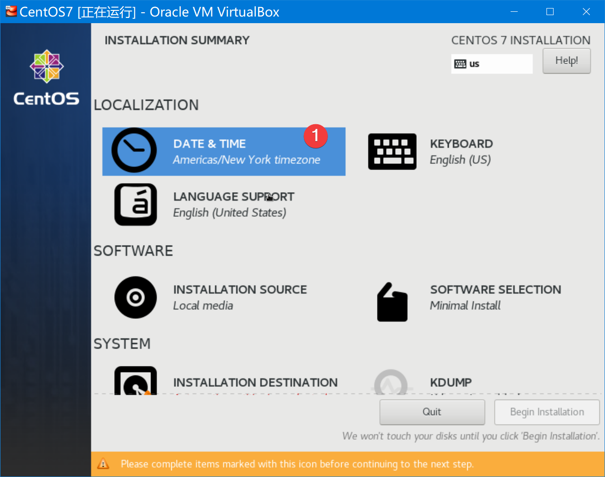Click the keyboard icon in us layout box

[x=460, y=64]
